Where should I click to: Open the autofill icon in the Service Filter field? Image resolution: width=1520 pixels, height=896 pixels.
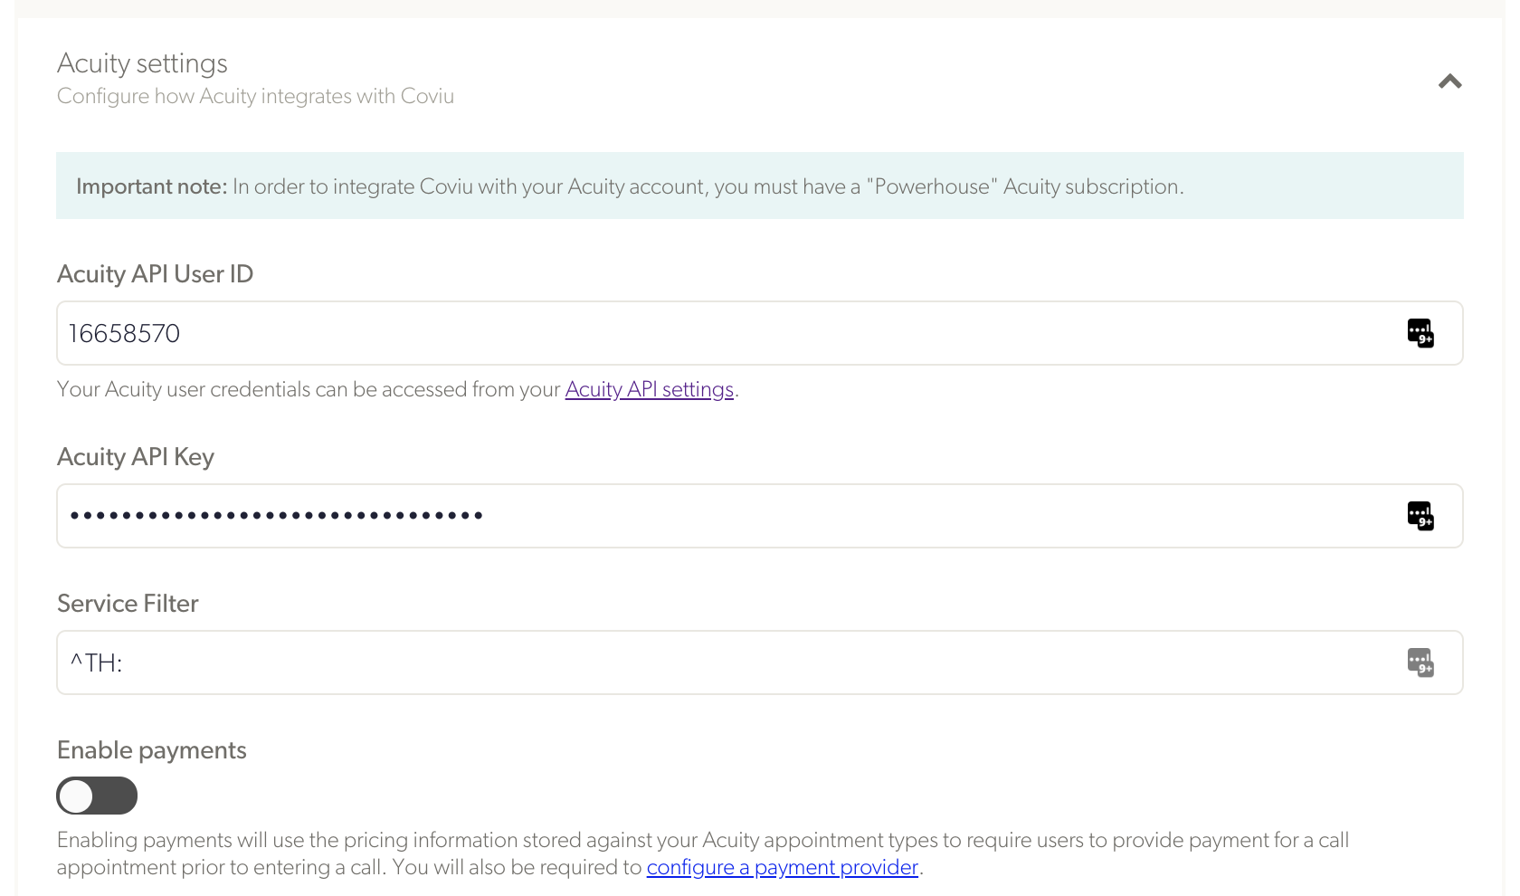(1420, 662)
